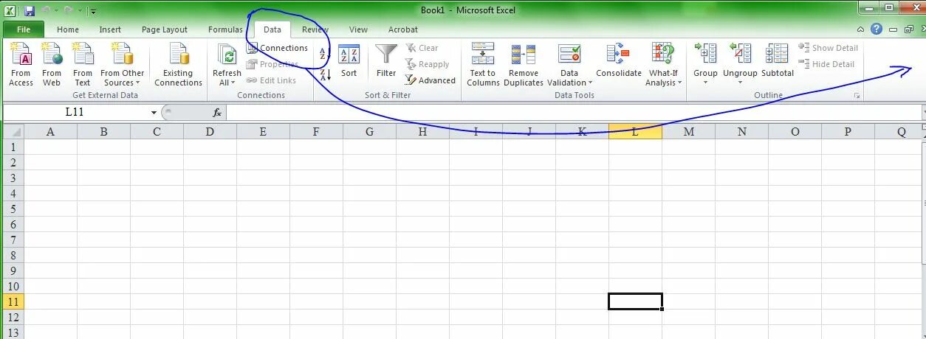Expand the Name Box dropdown arrow

154,113
